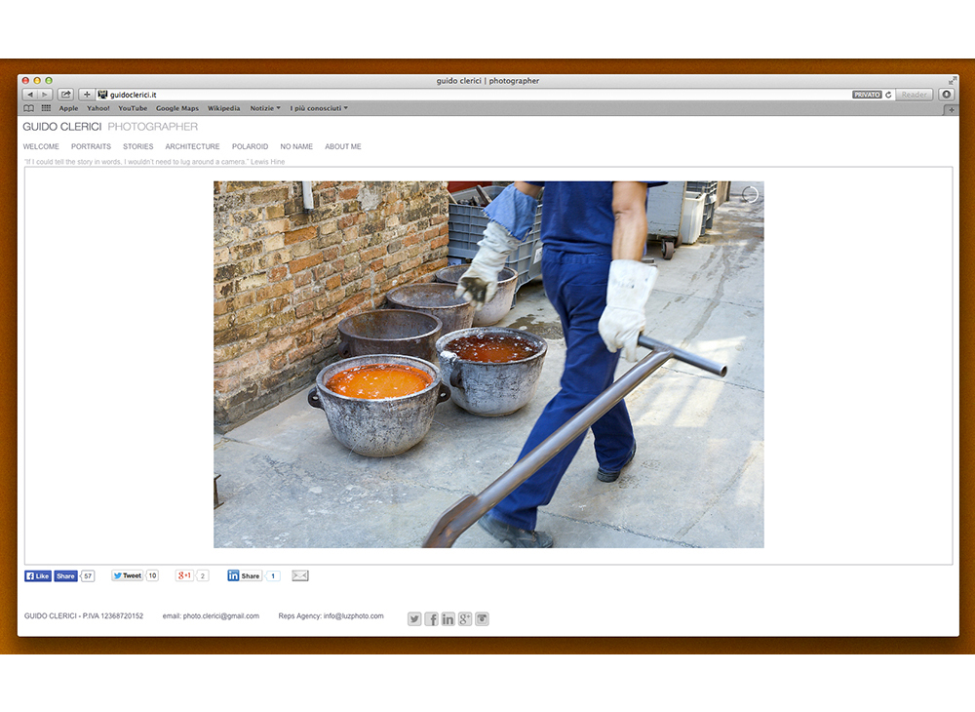This screenshot has height=712, width=975.
Task: Open the WELCOME page
Action: click(41, 146)
